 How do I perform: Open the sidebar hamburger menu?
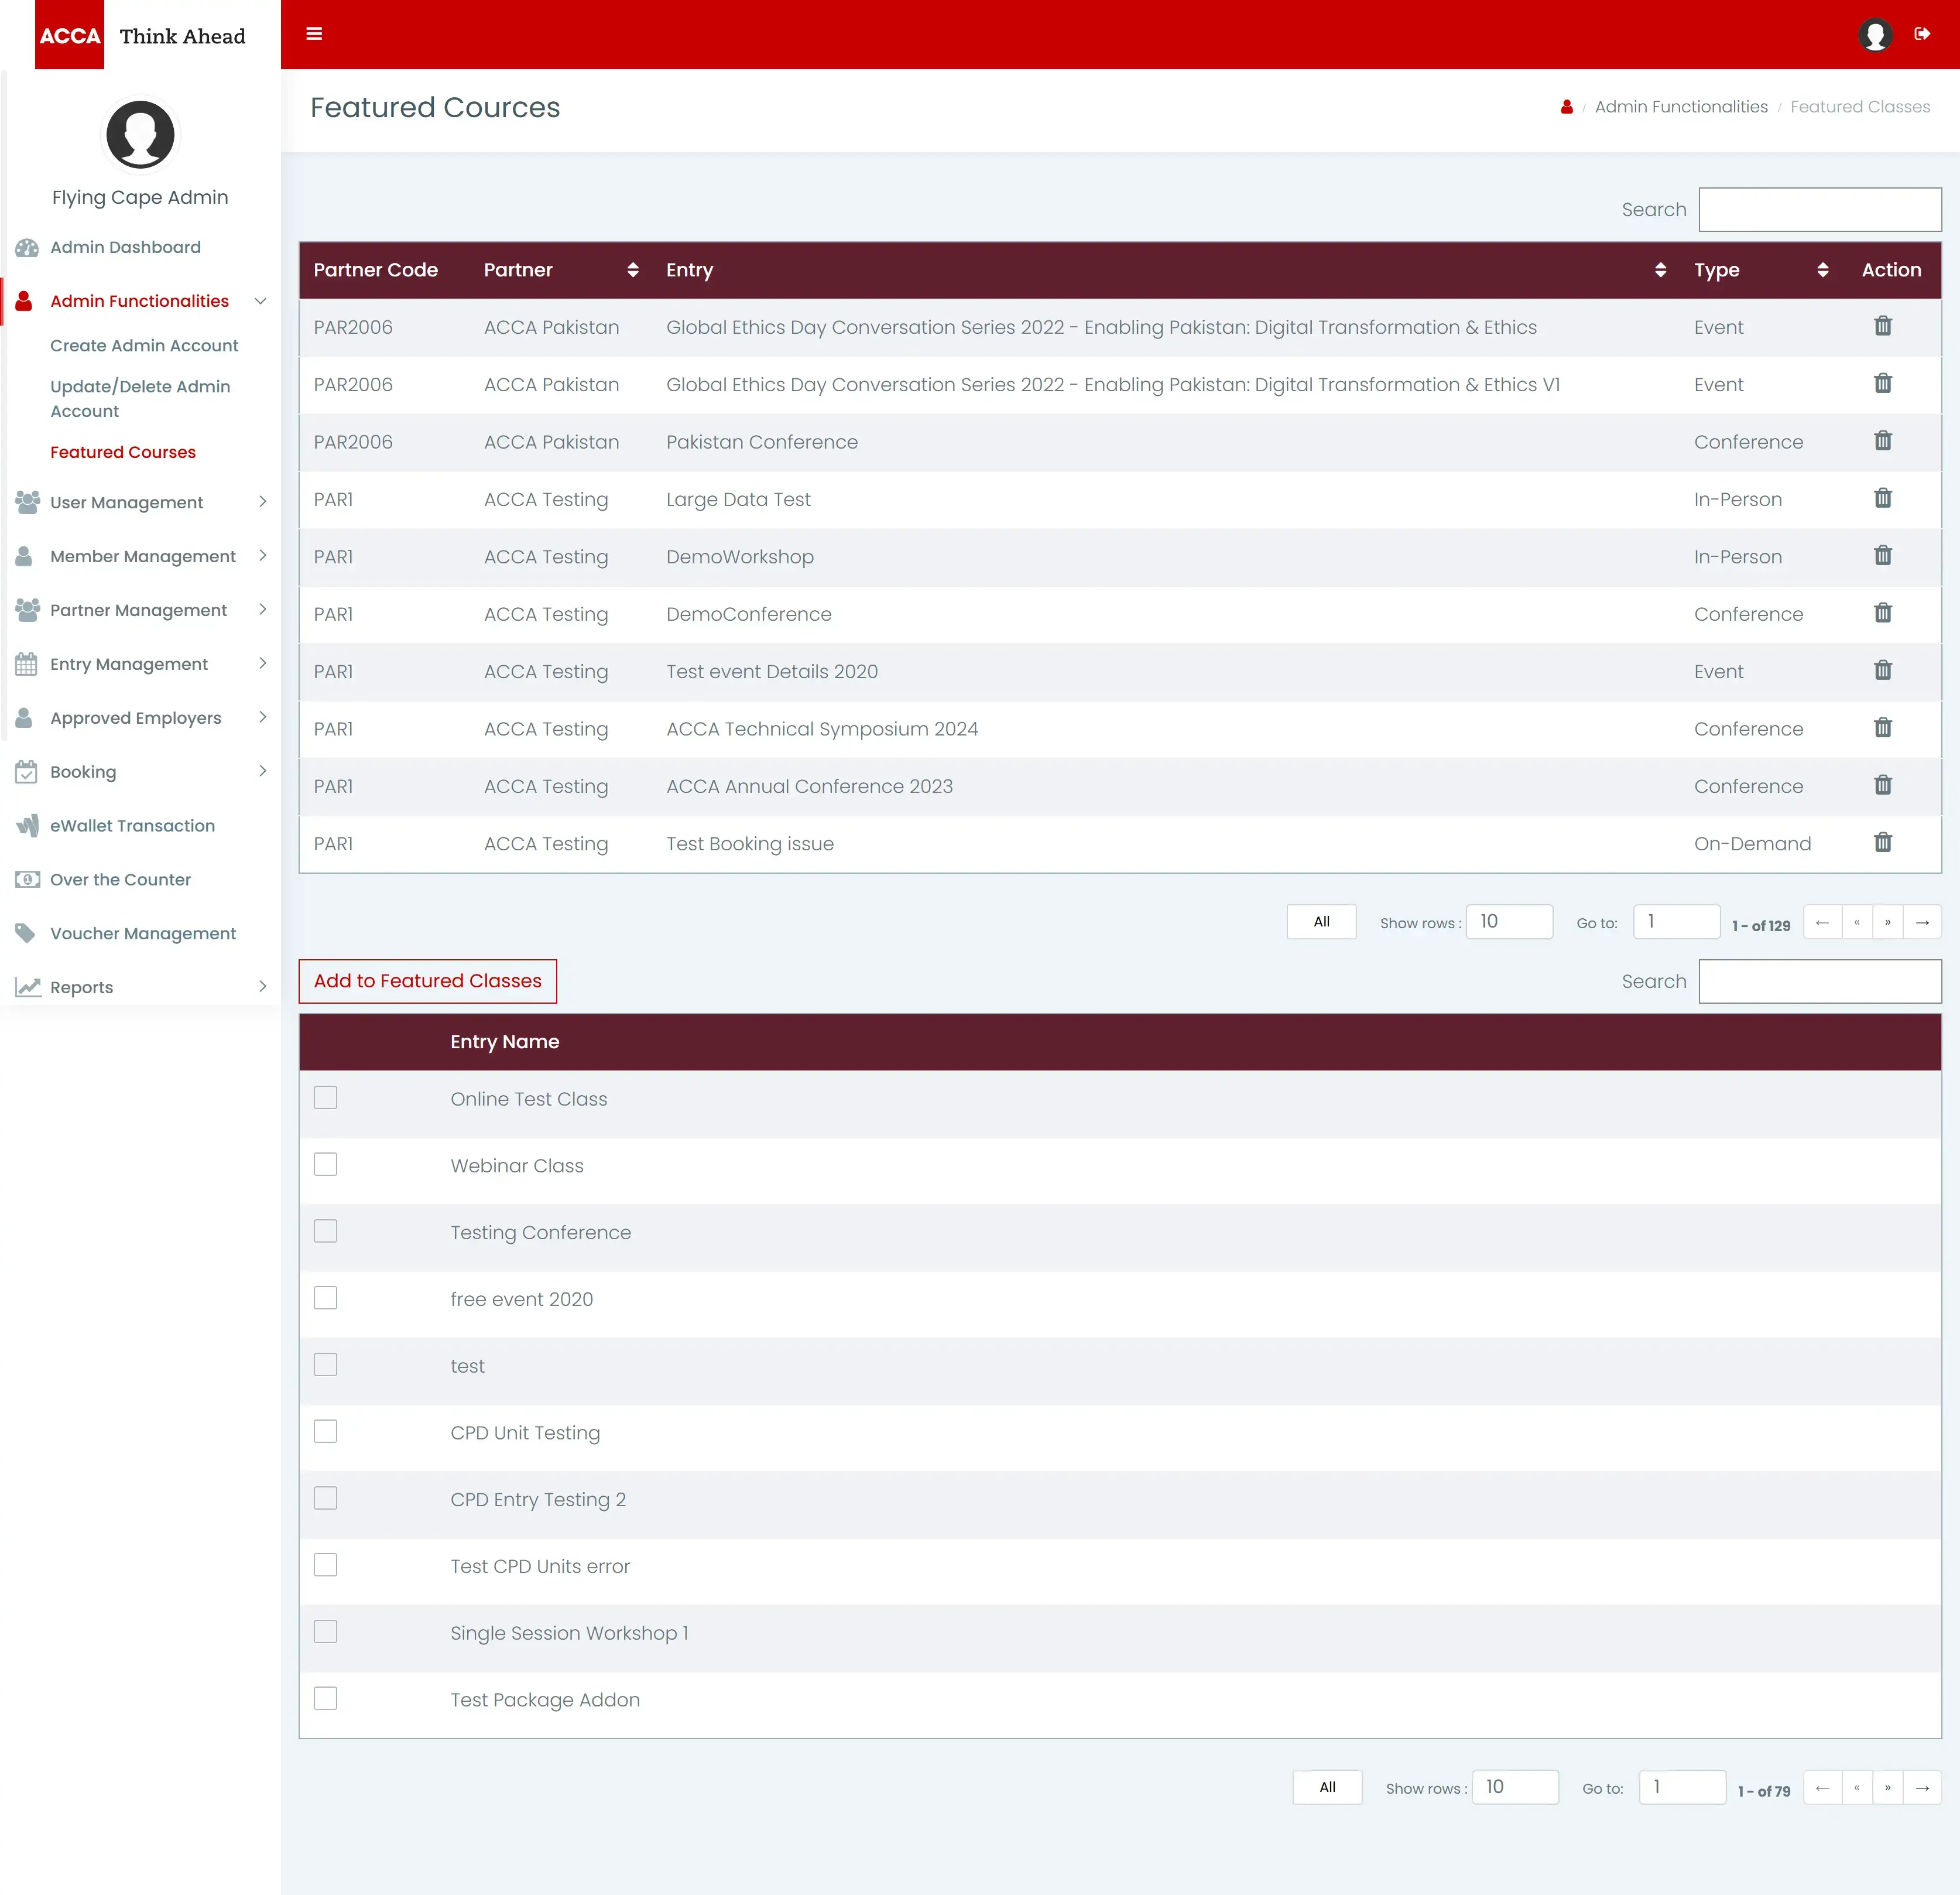coord(314,34)
